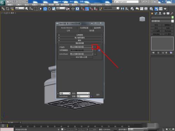Collapse the 指定渲染器 rollout
The width and height of the screenshot is (175, 131).
tap(79, 43)
